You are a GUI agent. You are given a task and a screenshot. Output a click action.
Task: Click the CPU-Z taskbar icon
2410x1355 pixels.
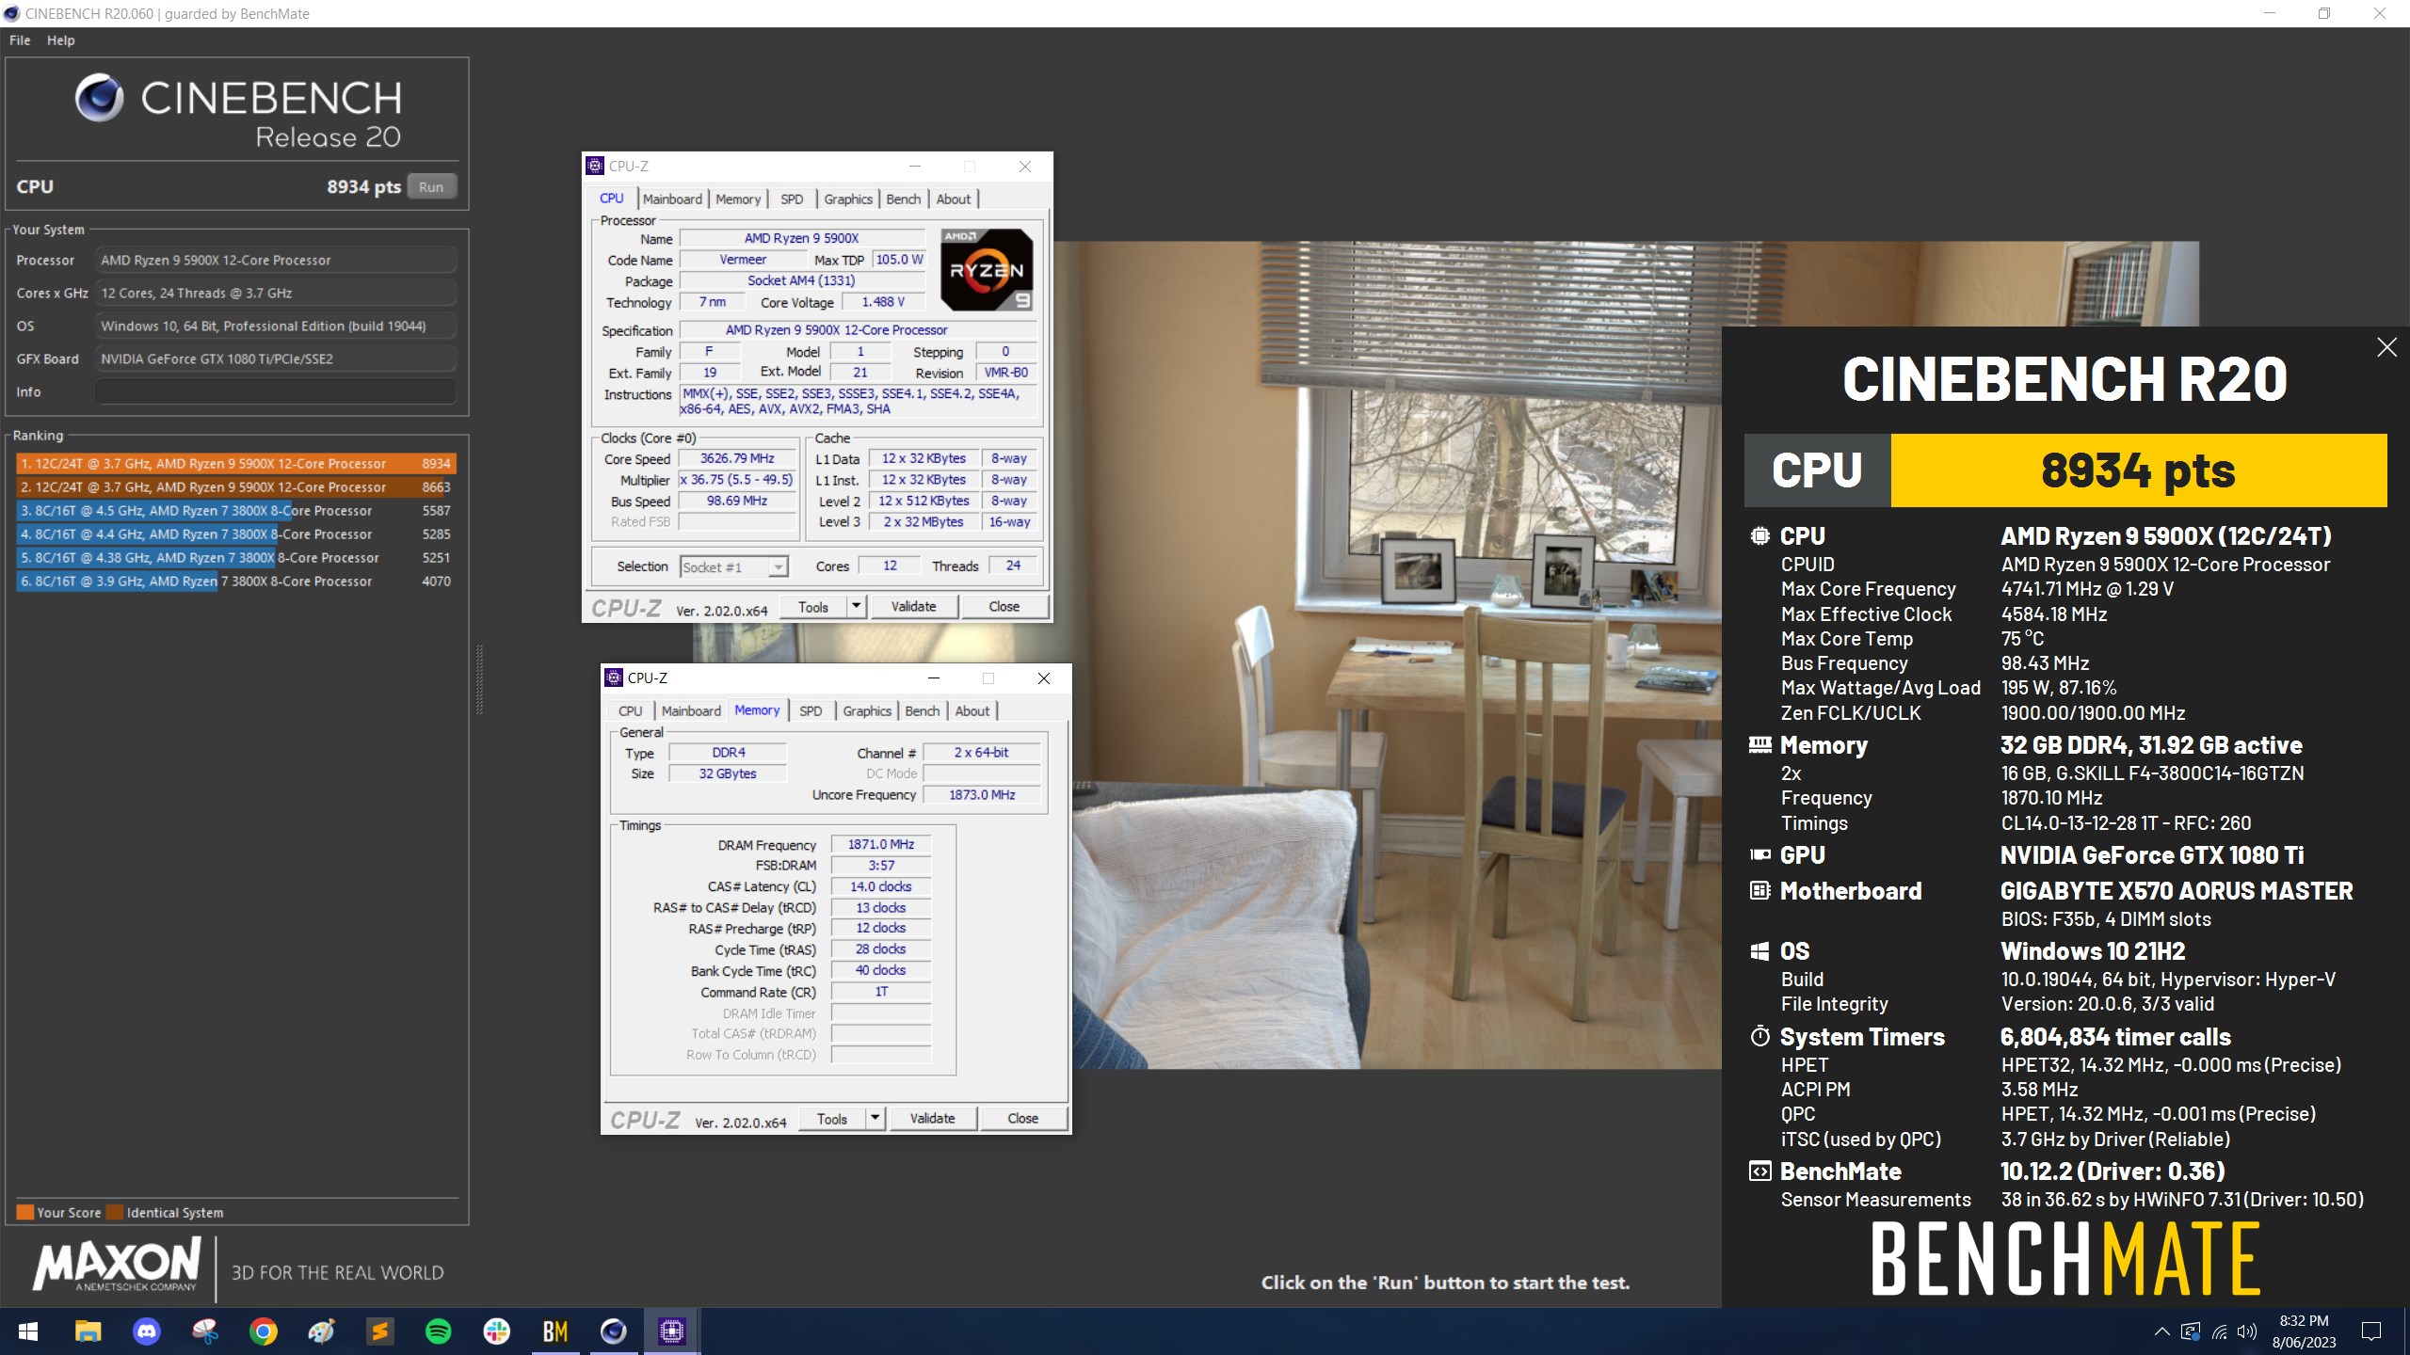(672, 1331)
